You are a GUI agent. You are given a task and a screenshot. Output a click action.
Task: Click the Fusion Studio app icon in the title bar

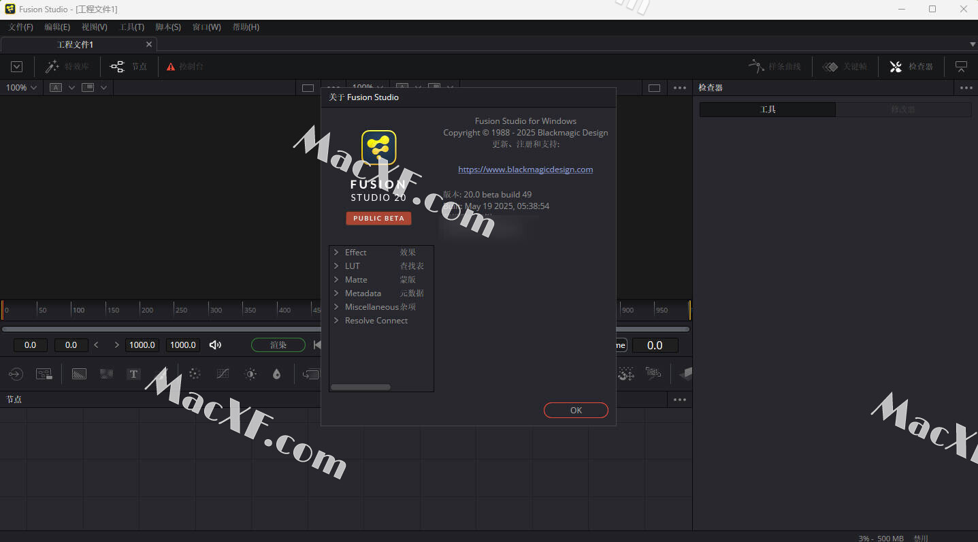[11, 9]
